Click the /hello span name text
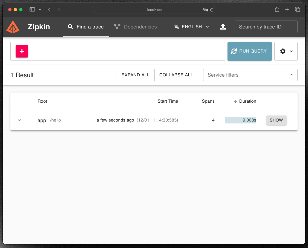 click(55, 120)
